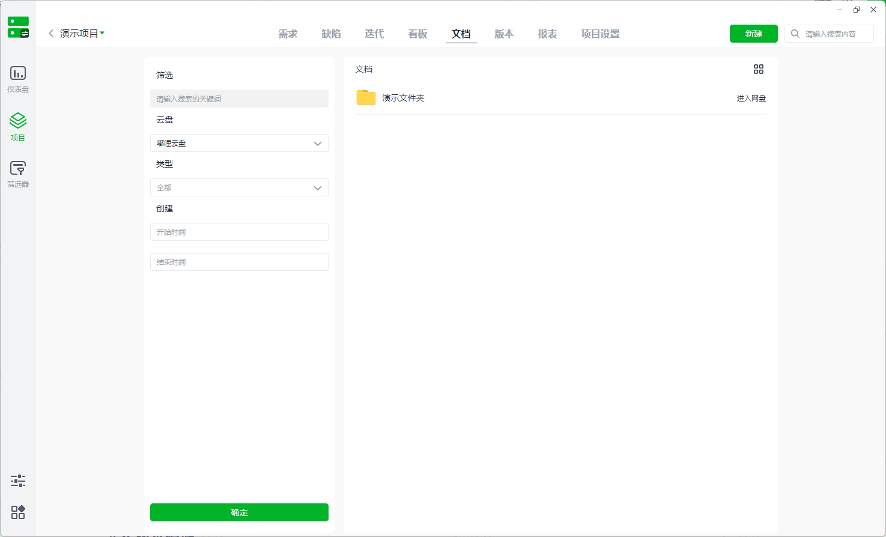Open the apps grid icon at sidebar bottom

click(x=18, y=512)
